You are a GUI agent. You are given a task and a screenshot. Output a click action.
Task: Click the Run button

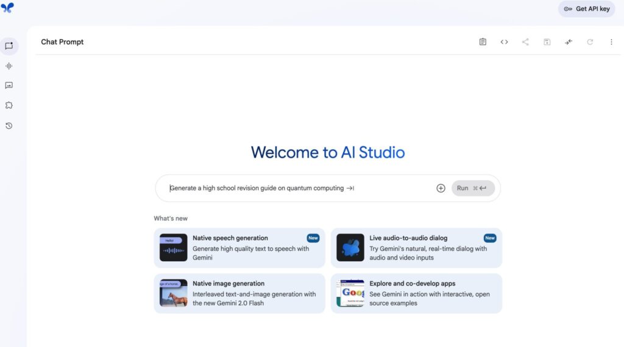(x=473, y=188)
